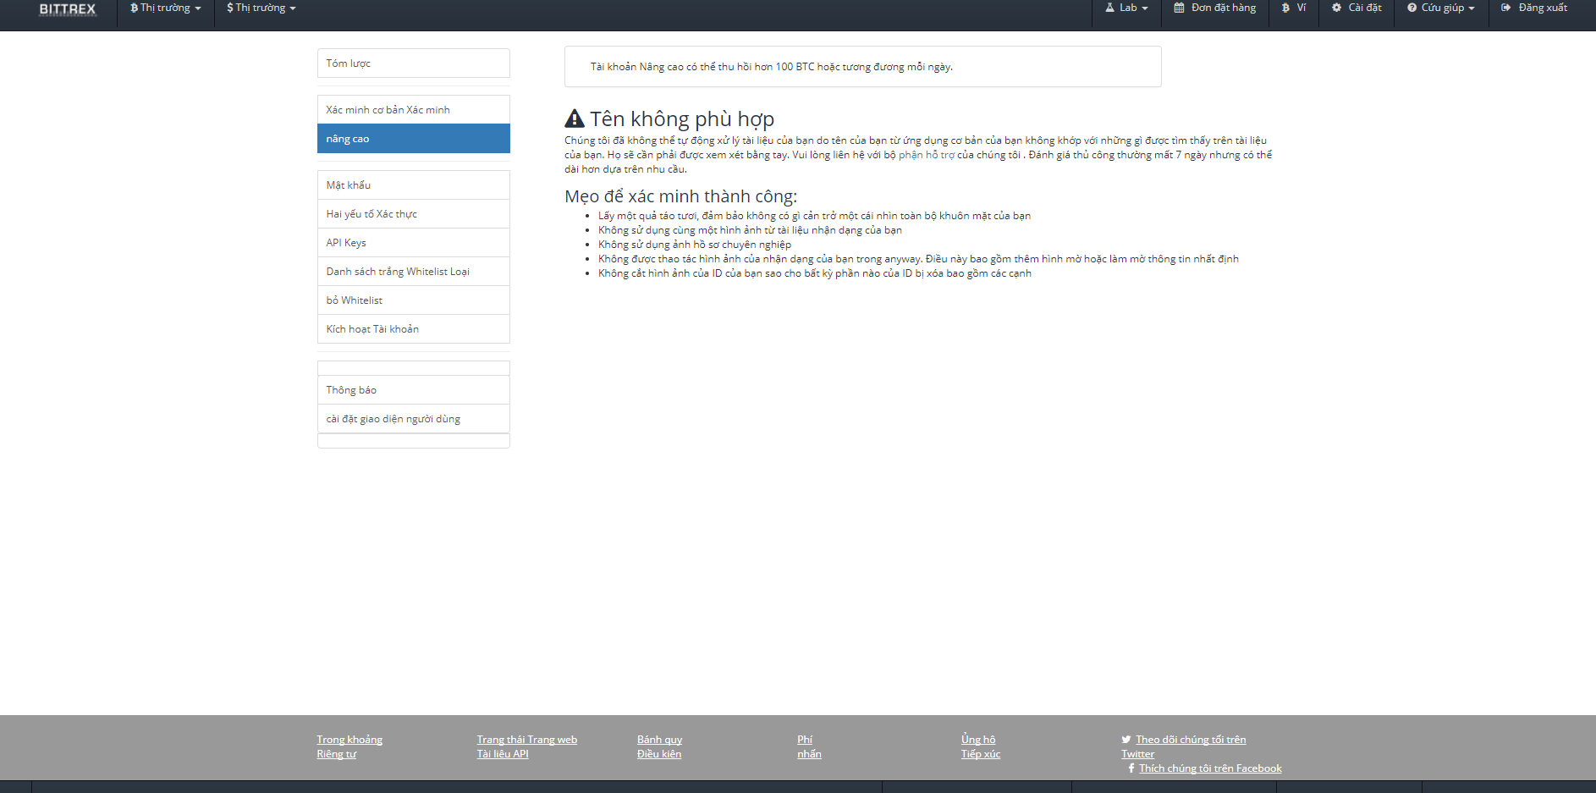Open the Lab dropdown menu
Viewport: 1596px width, 793px height.
pos(1126,8)
